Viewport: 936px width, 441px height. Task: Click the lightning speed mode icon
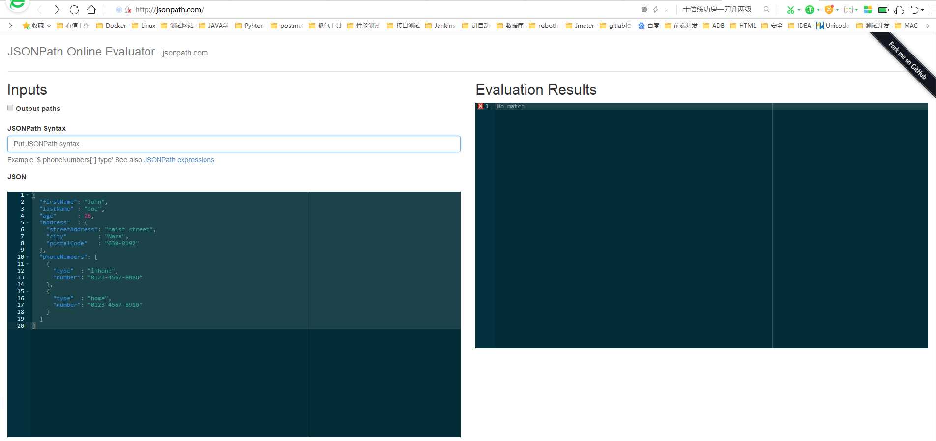(655, 9)
